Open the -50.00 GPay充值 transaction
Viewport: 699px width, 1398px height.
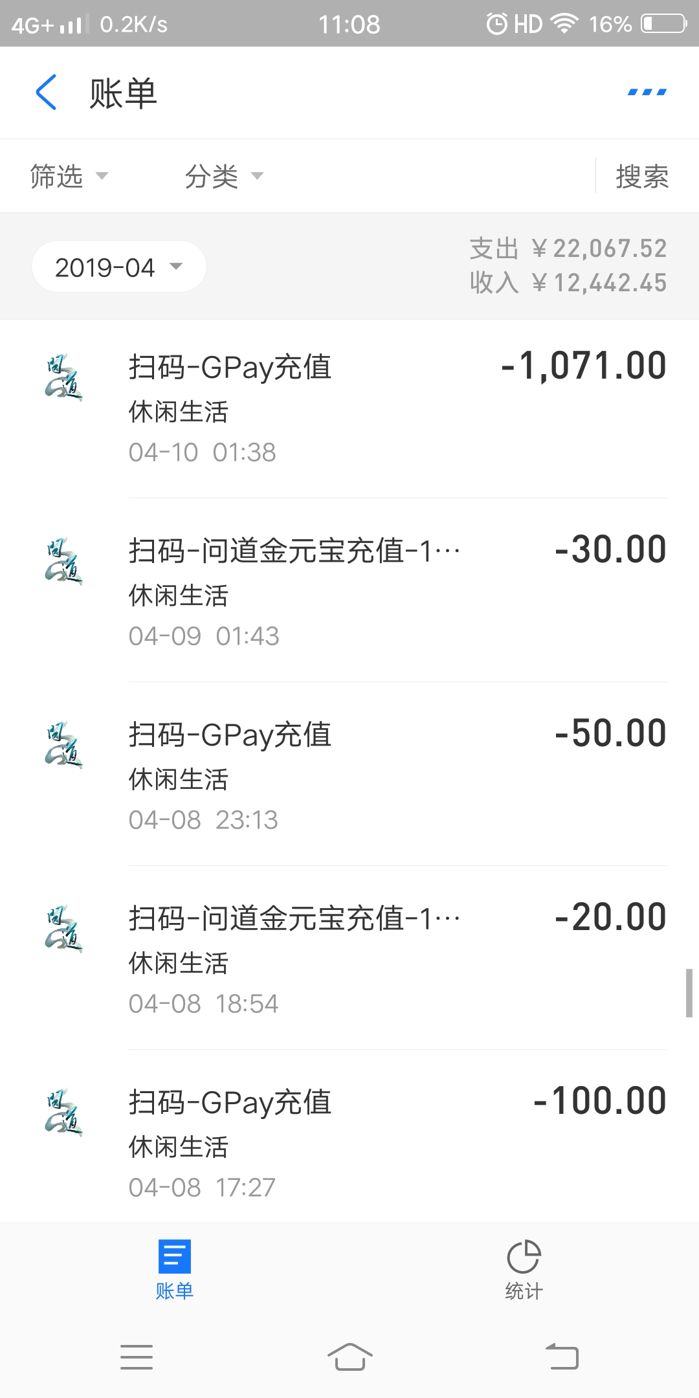click(x=349, y=774)
